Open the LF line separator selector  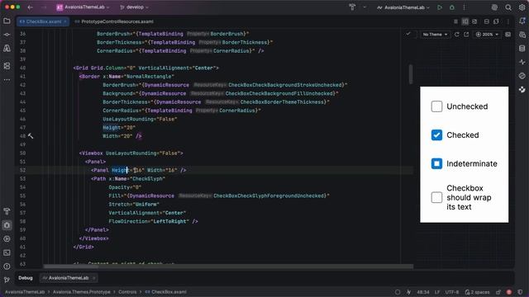click(437, 292)
